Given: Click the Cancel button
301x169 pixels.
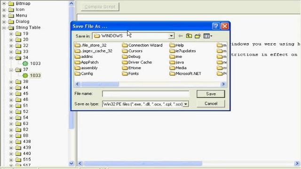Looking at the screenshot, I should pyautogui.click(x=211, y=104).
